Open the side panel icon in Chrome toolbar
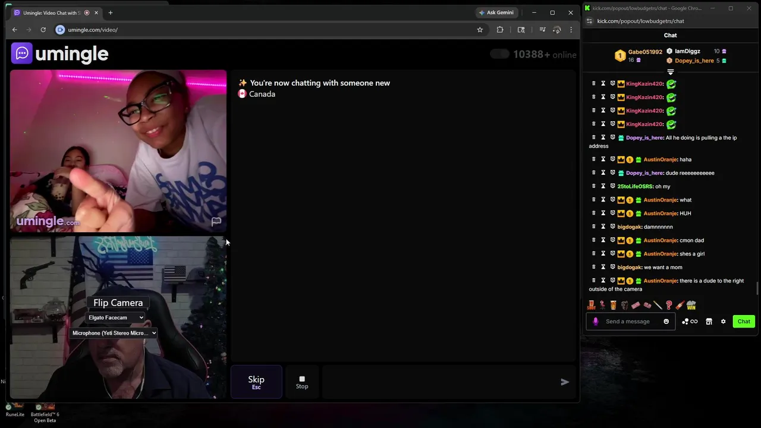This screenshot has width=761, height=428. click(x=521, y=30)
